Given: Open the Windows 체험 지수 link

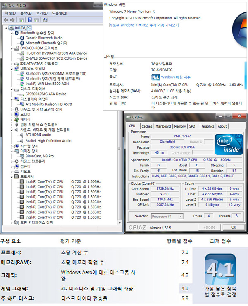Looking at the screenshot, I should point(176,77).
